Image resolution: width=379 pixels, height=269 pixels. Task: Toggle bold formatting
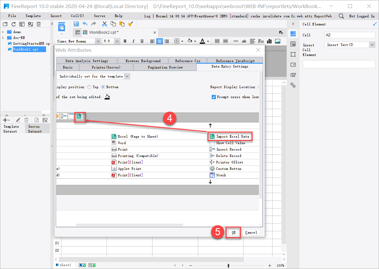pos(125,41)
